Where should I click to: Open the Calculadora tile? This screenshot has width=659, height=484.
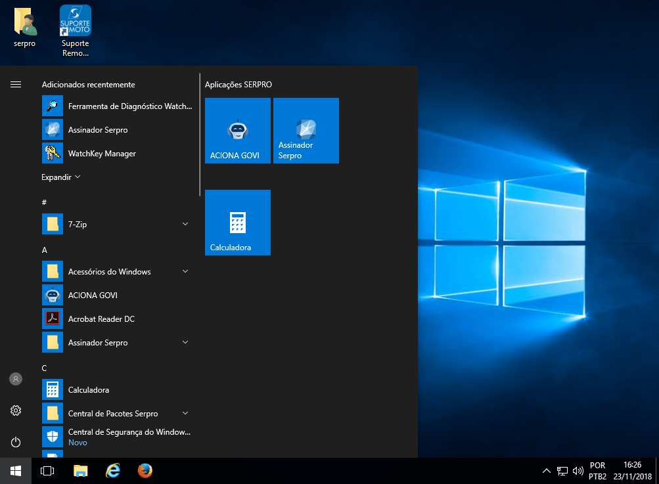(x=237, y=223)
